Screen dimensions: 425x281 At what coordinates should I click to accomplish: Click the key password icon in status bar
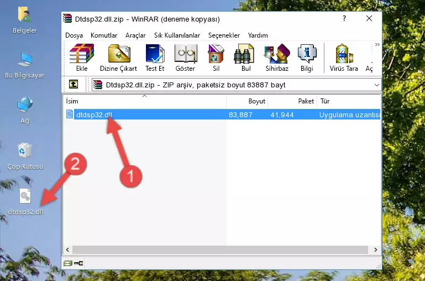(78, 263)
